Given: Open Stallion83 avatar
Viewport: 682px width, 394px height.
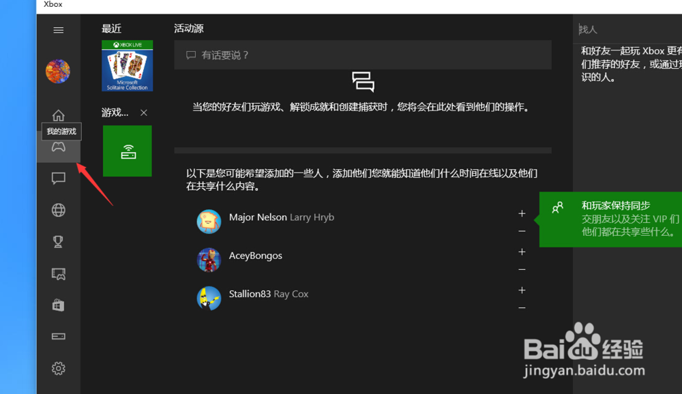Looking at the screenshot, I should pyautogui.click(x=209, y=298).
